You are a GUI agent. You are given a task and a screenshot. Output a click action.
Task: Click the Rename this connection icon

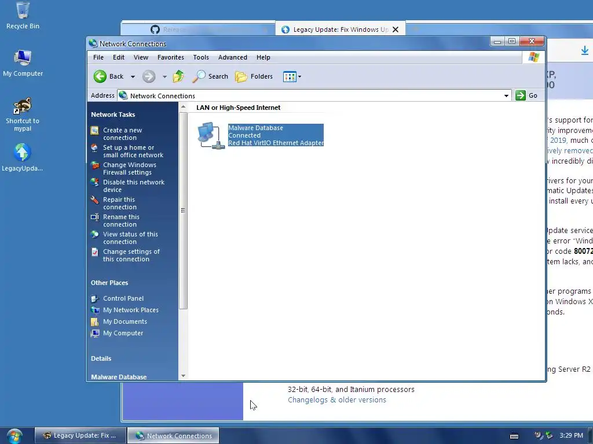pyautogui.click(x=94, y=217)
